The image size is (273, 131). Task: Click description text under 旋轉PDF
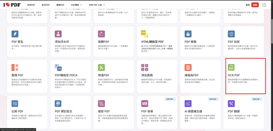point(113,47)
